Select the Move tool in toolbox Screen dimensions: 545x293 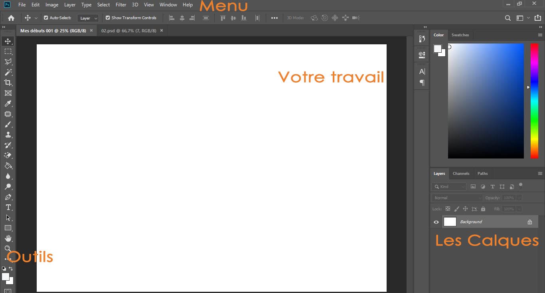[x=8, y=41]
